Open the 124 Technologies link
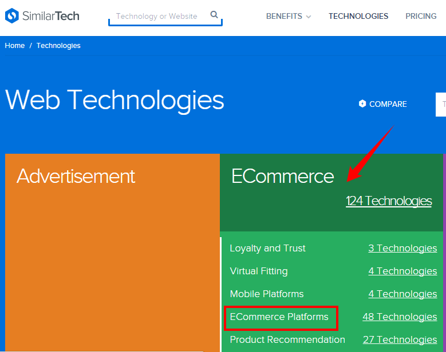 pyautogui.click(x=389, y=201)
